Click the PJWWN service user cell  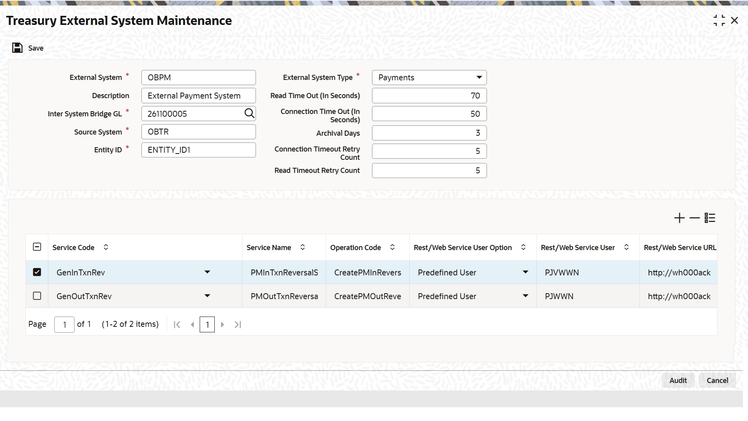[x=588, y=296]
